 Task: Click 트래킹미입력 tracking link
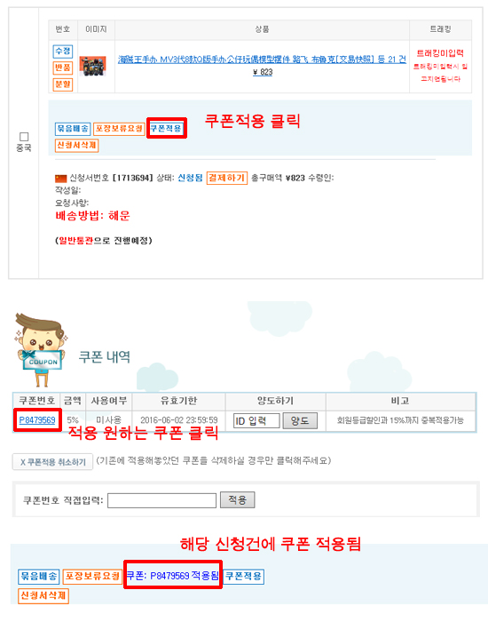(x=440, y=53)
